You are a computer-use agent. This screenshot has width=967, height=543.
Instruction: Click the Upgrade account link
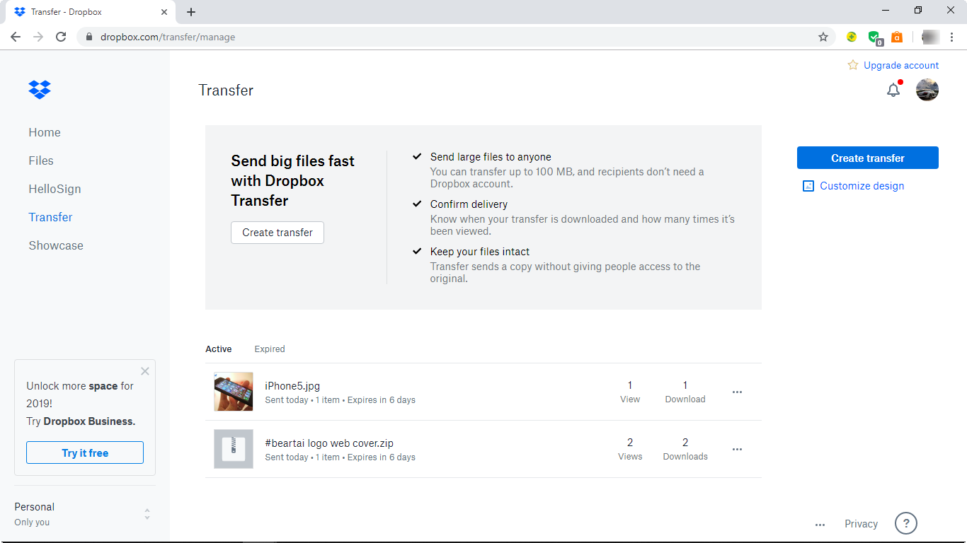901,65
